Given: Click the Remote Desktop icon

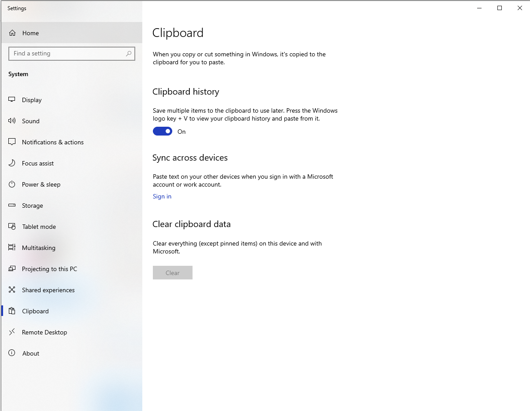Looking at the screenshot, I should (x=12, y=332).
